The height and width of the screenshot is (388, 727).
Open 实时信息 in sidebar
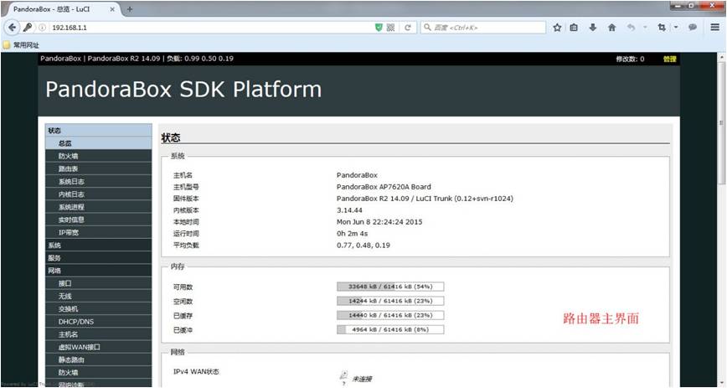tap(98, 220)
